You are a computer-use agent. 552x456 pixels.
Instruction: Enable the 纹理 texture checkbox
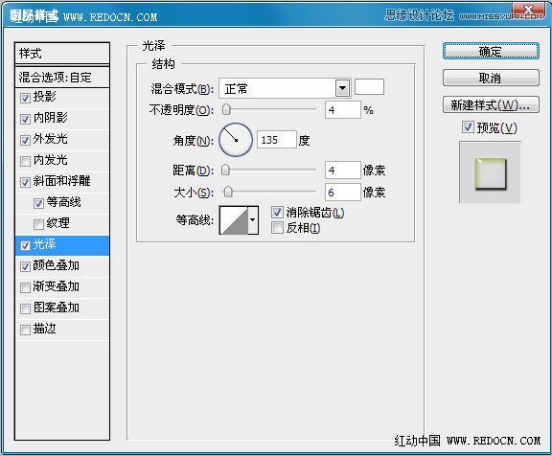point(38,224)
